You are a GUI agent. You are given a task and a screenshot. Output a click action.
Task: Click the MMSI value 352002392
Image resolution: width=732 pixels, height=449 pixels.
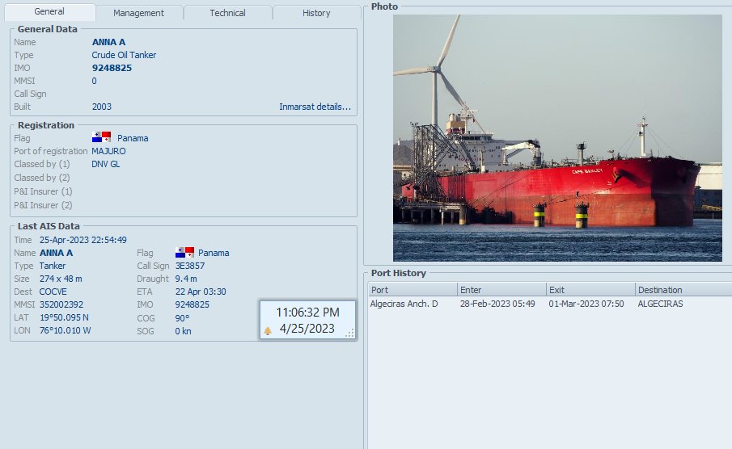tap(61, 304)
